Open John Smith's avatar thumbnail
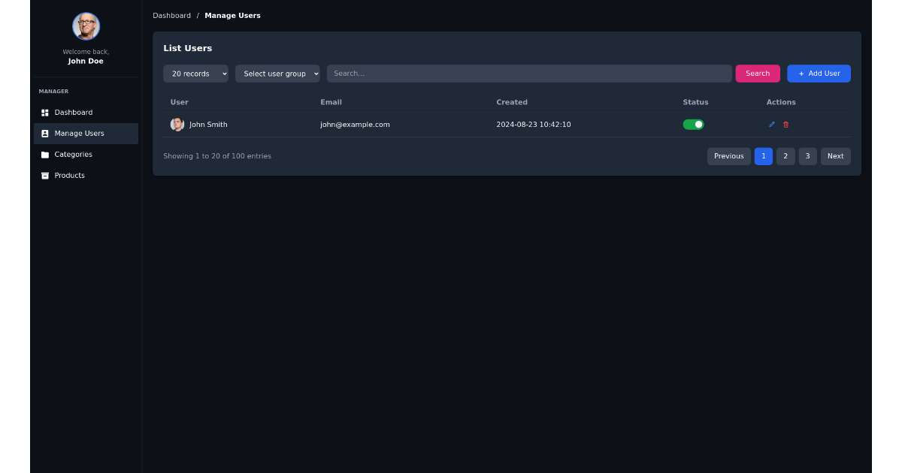 pyautogui.click(x=177, y=124)
